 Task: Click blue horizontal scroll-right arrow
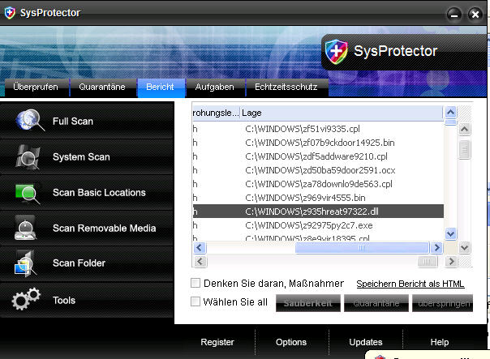click(x=436, y=248)
